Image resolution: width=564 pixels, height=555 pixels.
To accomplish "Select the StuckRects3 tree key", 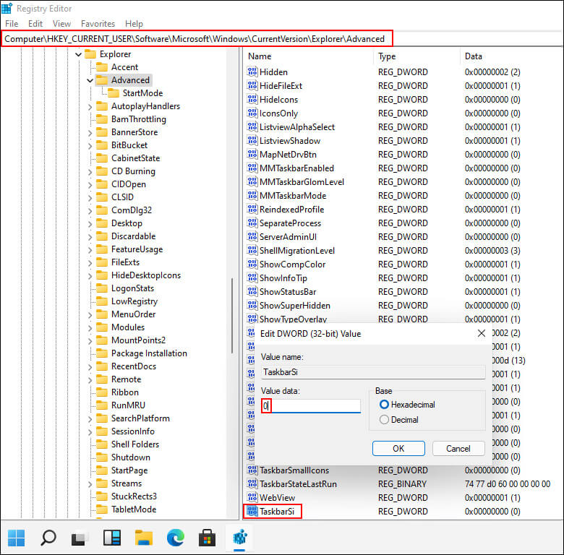I will click(x=134, y=496).
